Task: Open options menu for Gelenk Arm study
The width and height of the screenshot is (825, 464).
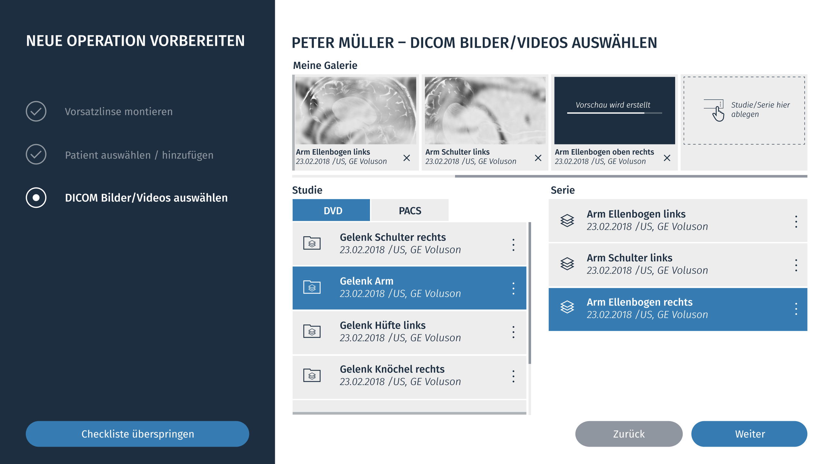Action: tap(513, 288)
